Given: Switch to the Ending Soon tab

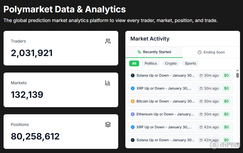Looking at the screenshot, I should click(211, 52).
